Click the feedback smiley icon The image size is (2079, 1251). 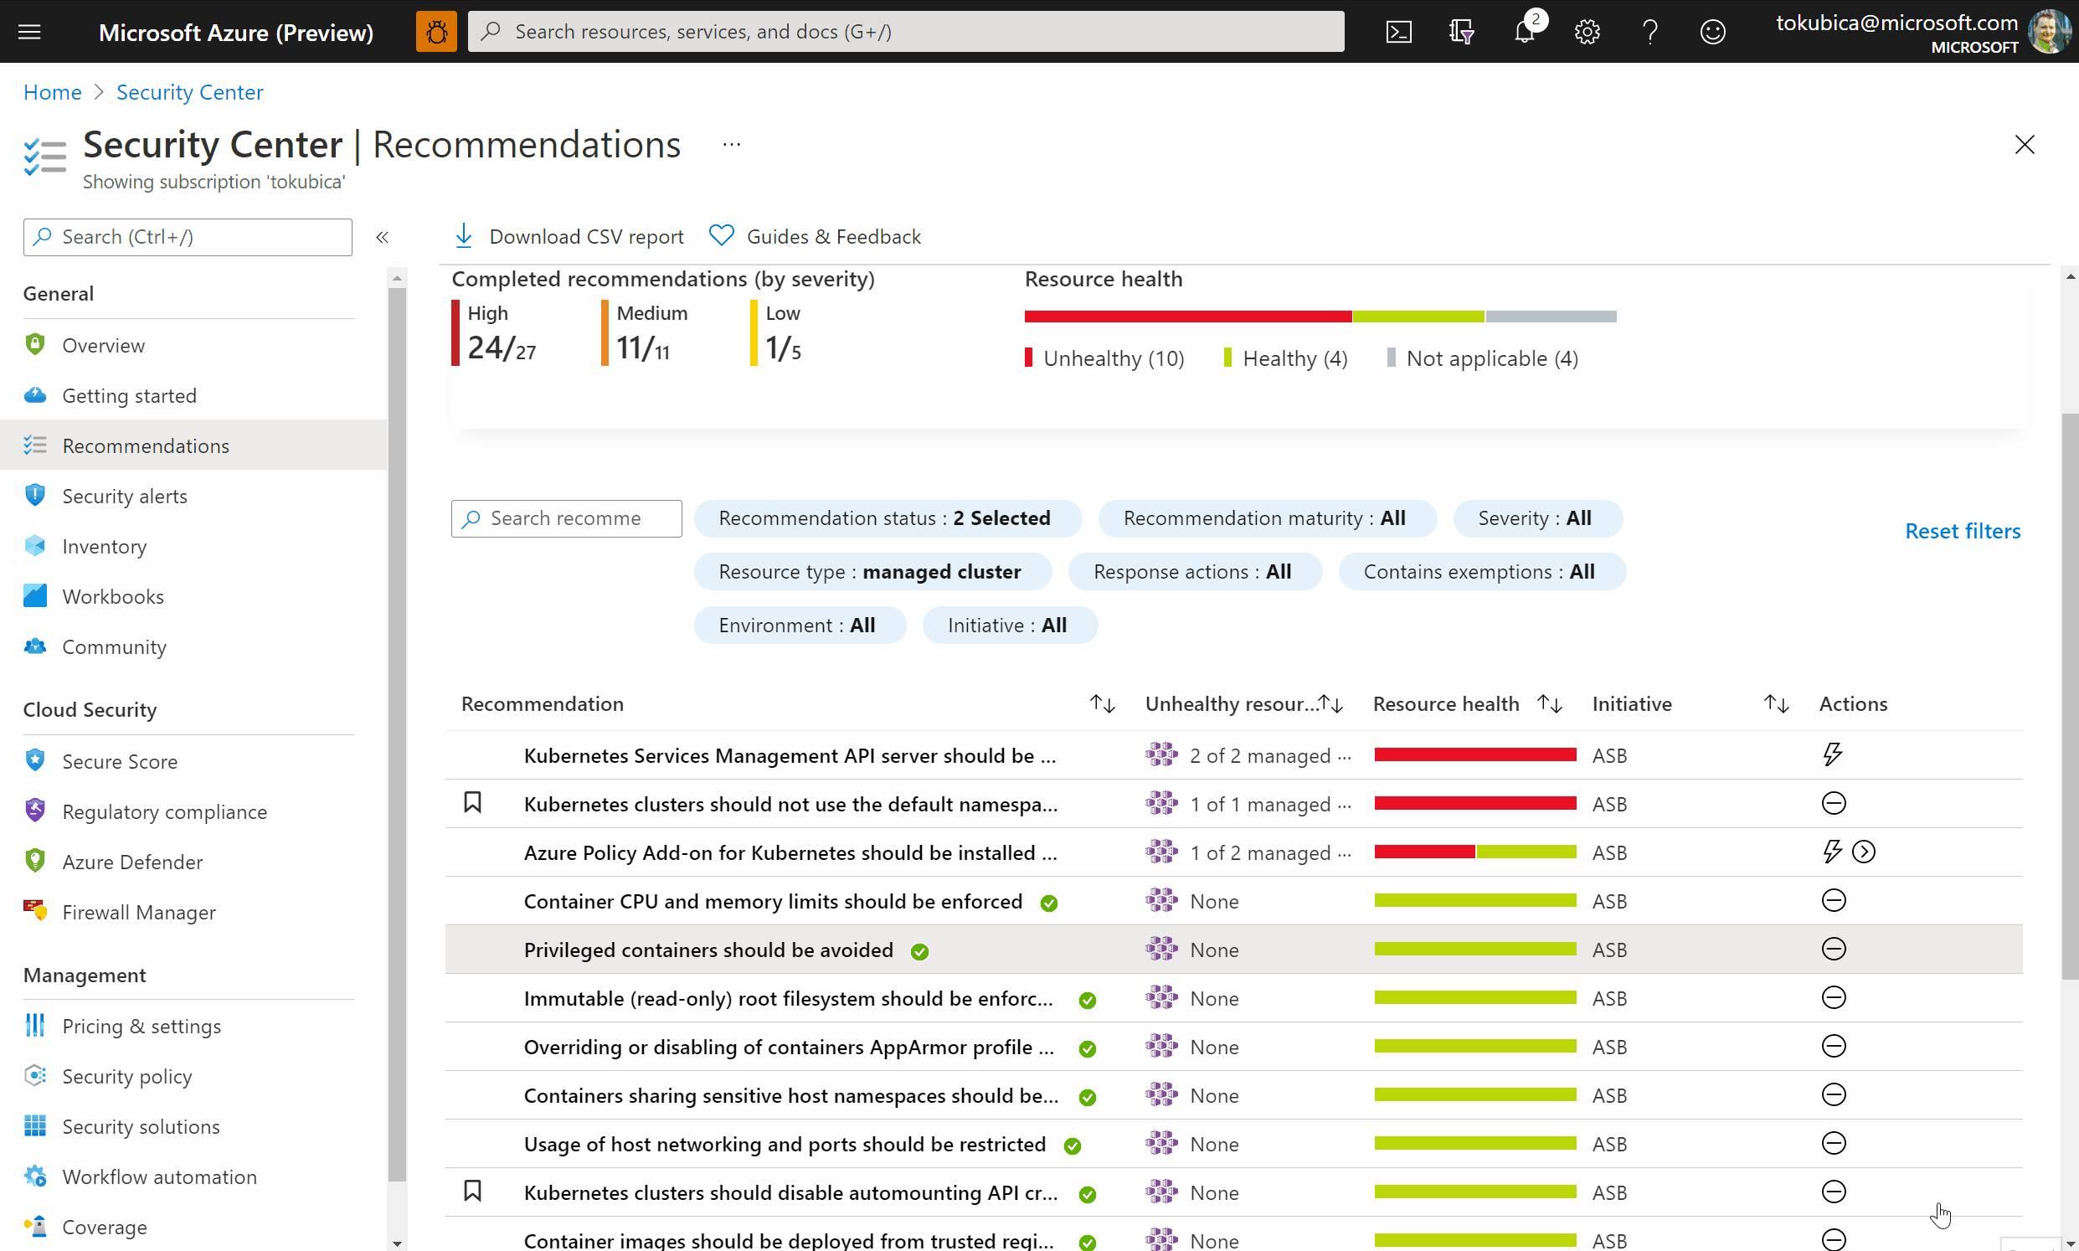(x=1712, y=32)
